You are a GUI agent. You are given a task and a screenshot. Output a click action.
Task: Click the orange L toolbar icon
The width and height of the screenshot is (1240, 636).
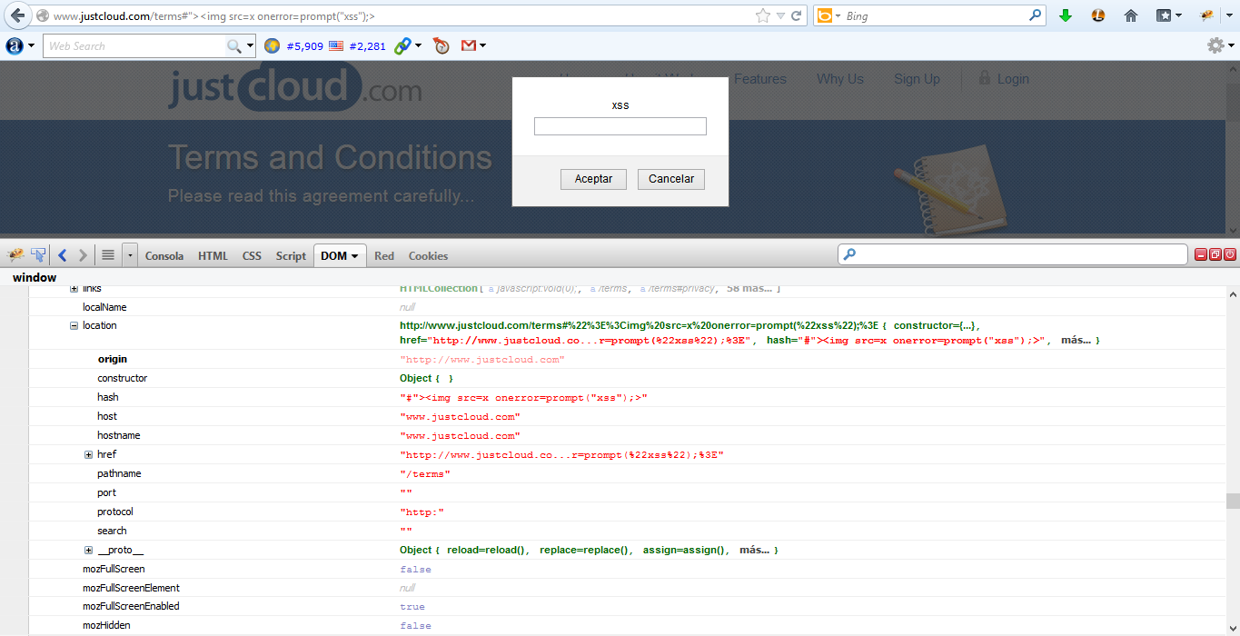[1098, 15]
